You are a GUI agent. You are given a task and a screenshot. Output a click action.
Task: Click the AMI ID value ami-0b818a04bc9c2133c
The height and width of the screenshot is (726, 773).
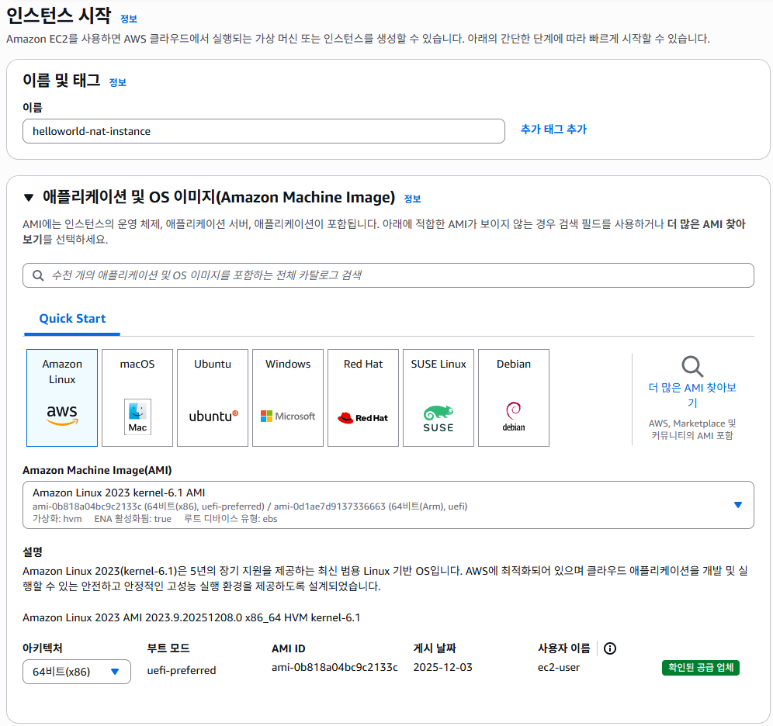[x=335, y=667]
